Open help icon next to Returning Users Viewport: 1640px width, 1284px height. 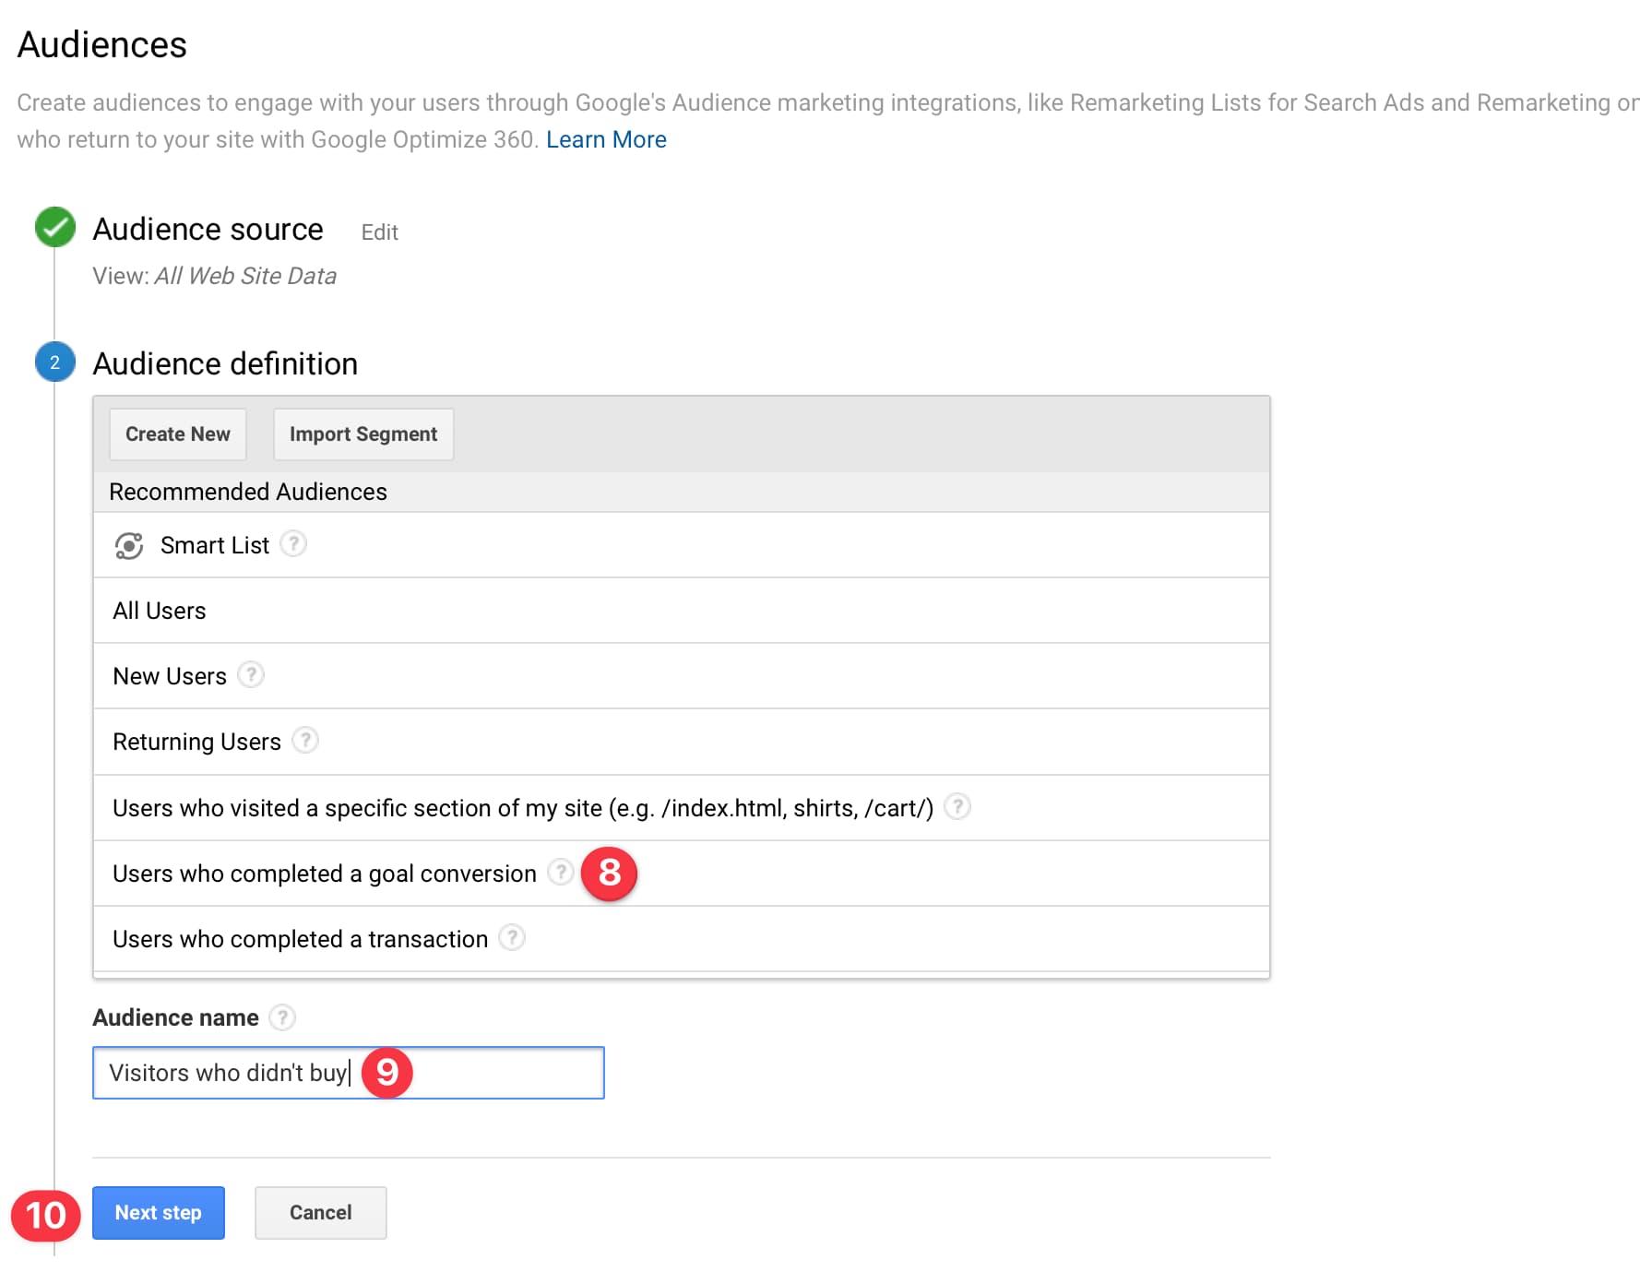pos(305,741)
